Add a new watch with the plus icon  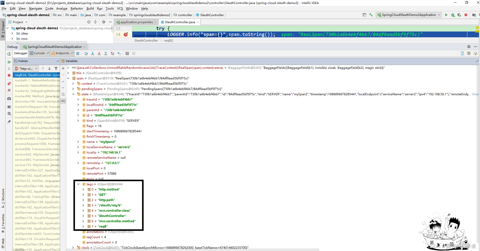(x=63, y=68)
